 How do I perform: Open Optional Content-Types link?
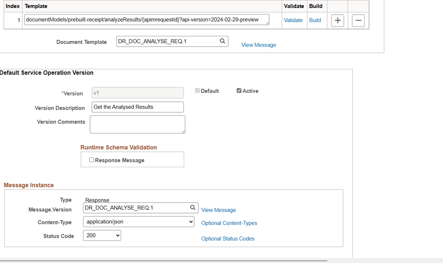(x=229, y=223)
